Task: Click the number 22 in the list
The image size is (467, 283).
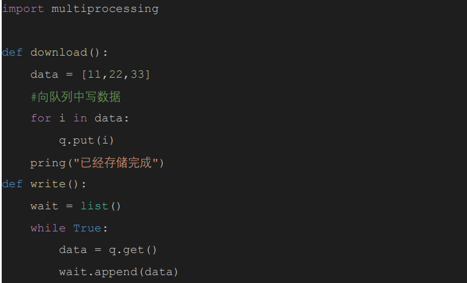Action: point(116,74)
